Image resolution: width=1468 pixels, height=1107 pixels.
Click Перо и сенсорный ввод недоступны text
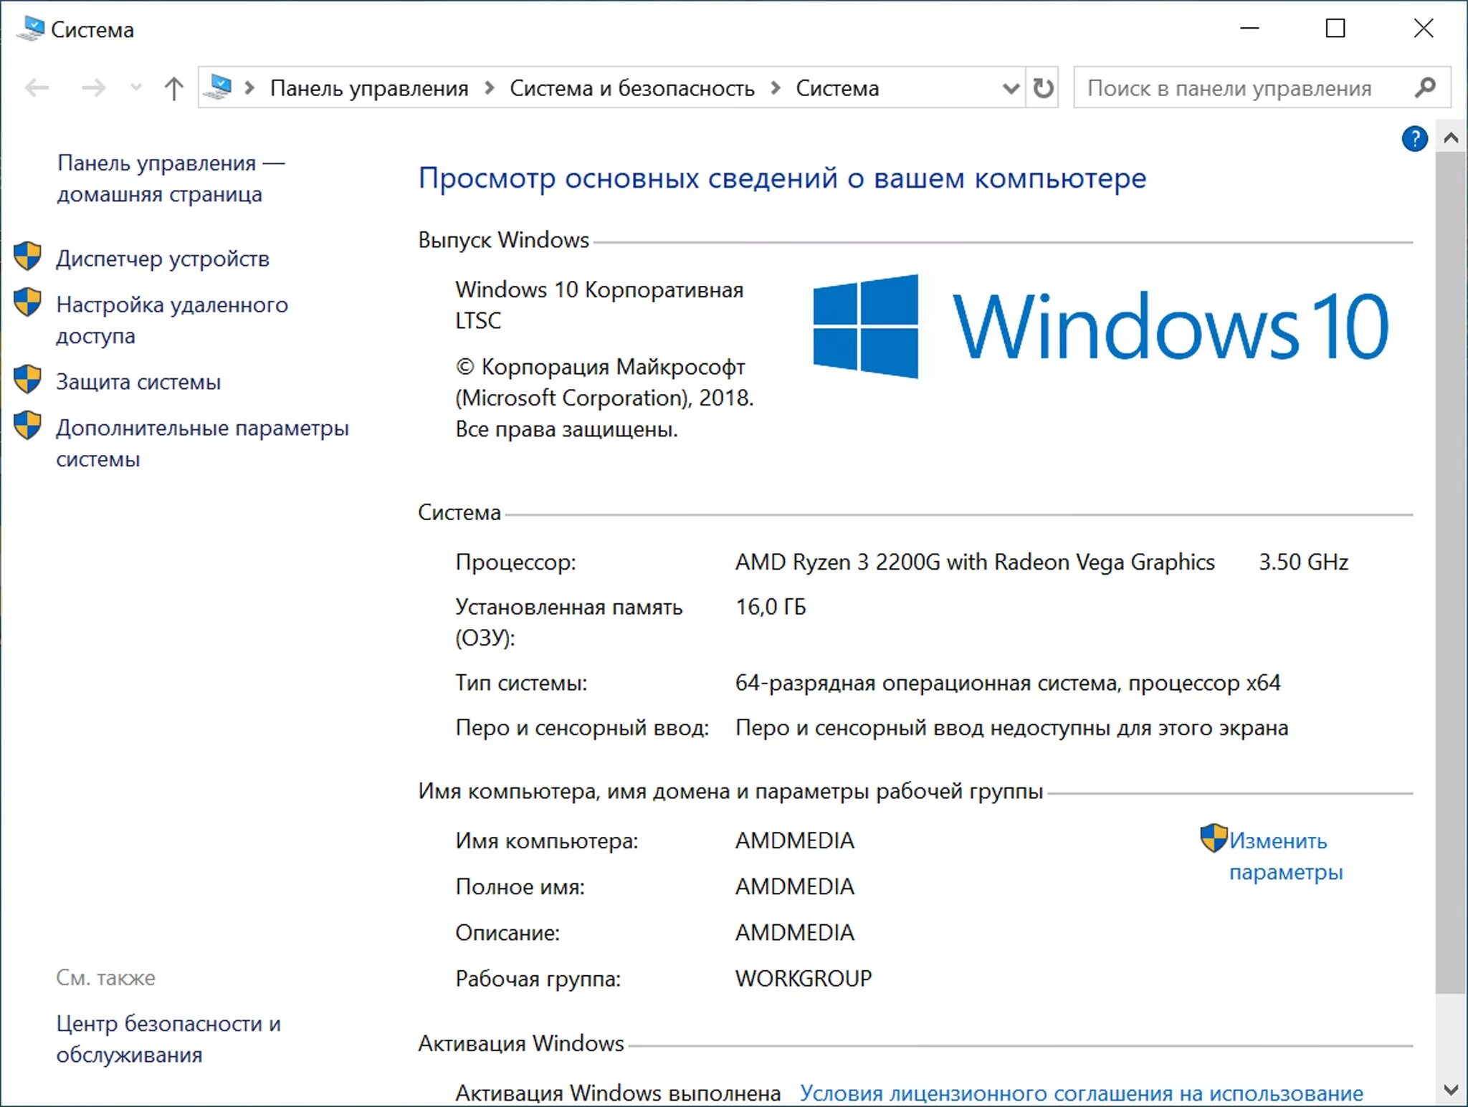pos(1011,728)
